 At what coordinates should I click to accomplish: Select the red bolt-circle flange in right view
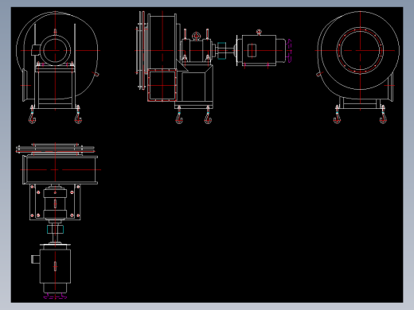[x=360, y=50]
